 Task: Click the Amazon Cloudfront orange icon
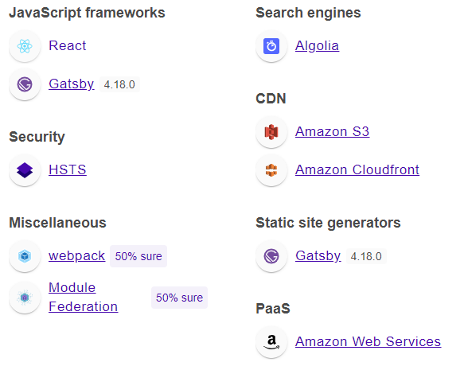[271, 170]
